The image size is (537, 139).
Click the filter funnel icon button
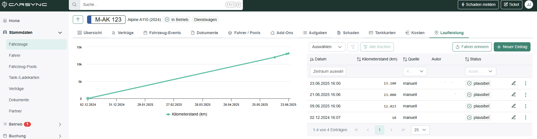click(x=353, y=47)
